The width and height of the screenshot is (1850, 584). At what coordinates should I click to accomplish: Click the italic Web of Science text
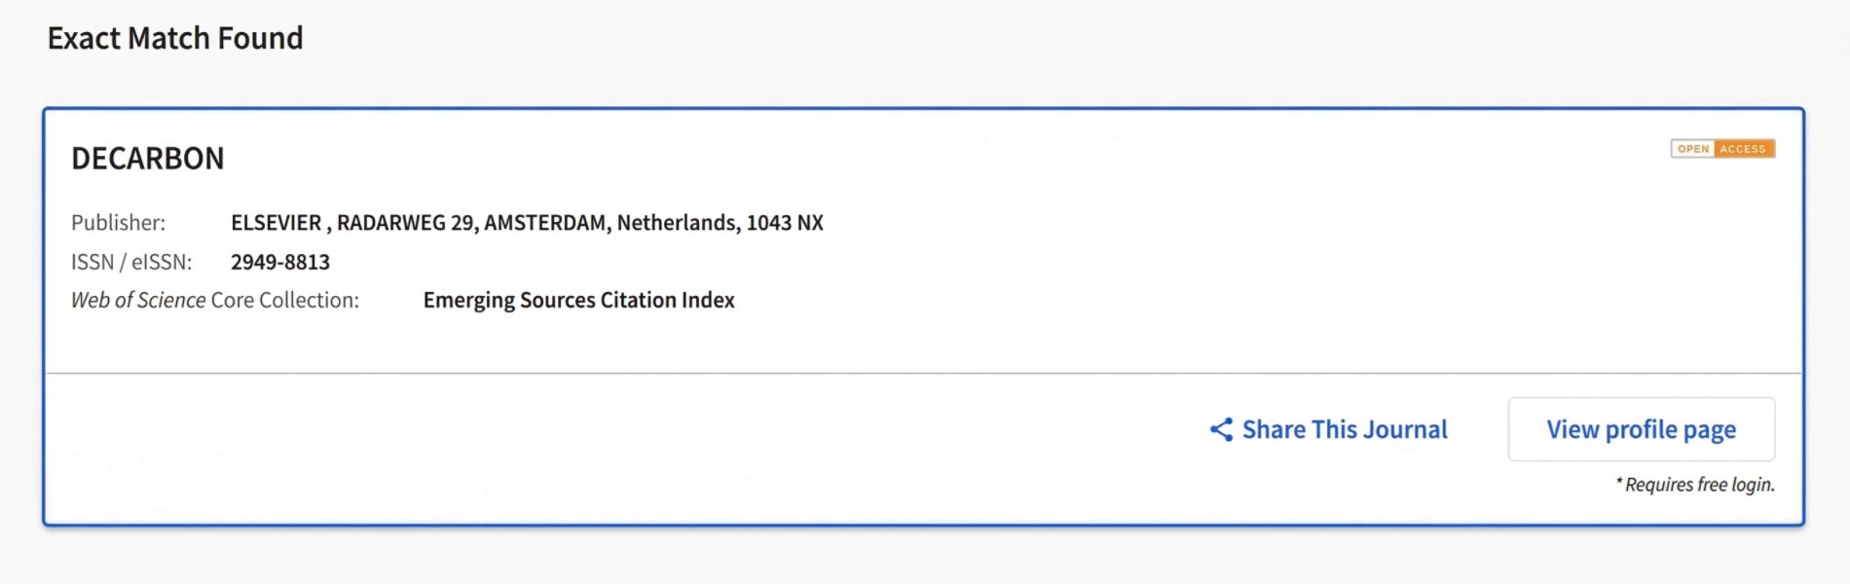(138, 300)
